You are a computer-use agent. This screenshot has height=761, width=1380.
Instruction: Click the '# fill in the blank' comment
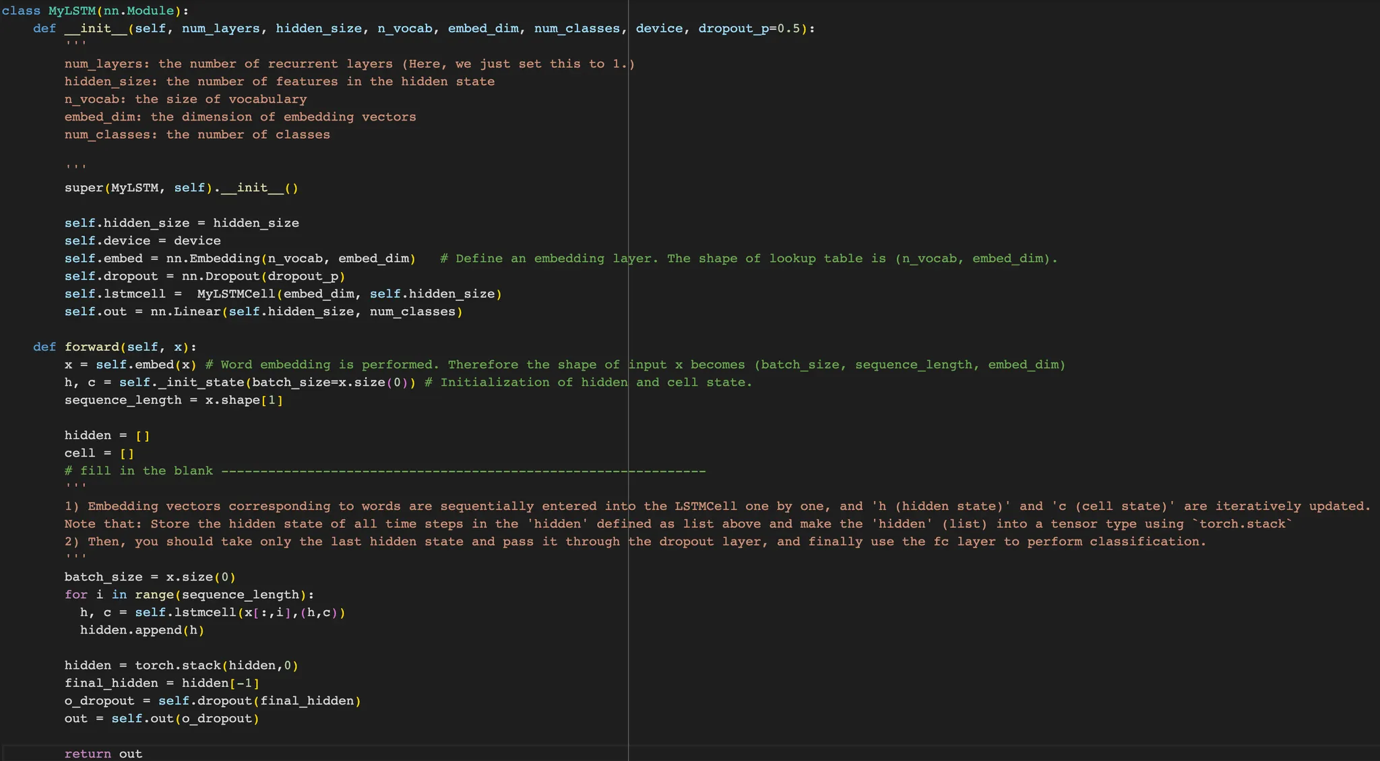[x=138, y=471]
